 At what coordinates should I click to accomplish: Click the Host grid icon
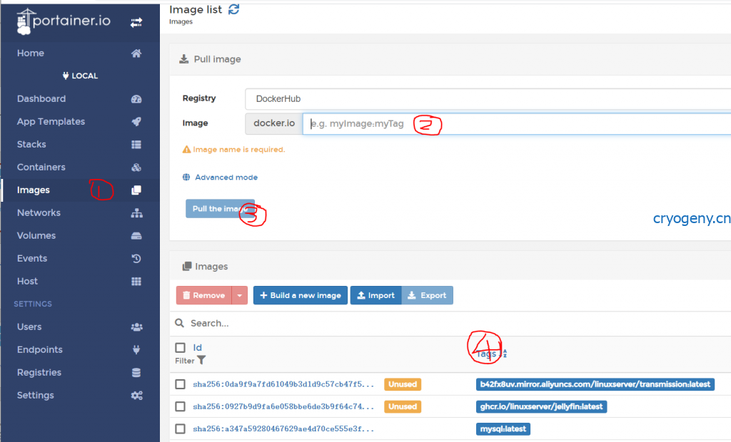tap(136, 282)
